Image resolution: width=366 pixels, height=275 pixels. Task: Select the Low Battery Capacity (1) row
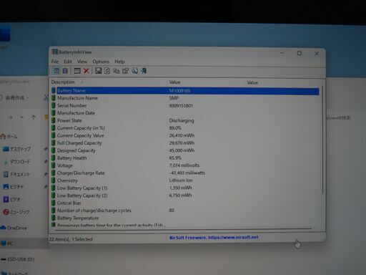tap(185, 188)
